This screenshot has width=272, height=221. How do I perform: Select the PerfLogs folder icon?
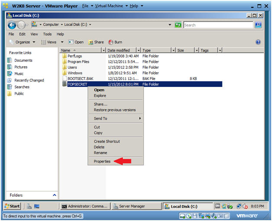tap(65, 56)
